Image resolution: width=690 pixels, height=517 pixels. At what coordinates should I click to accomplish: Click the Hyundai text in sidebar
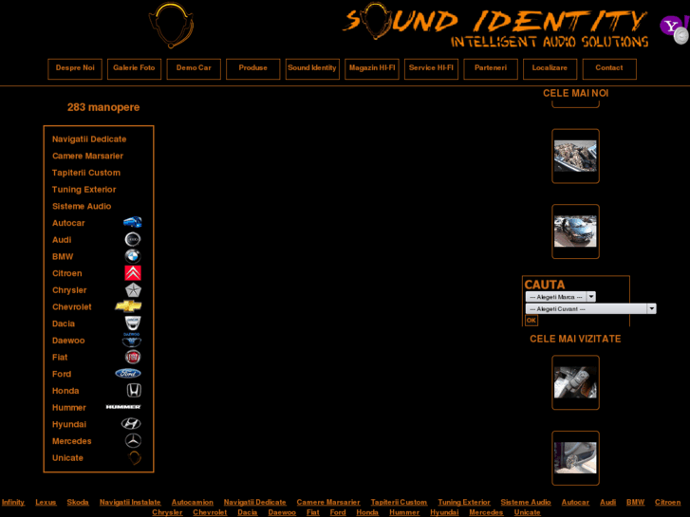(x=69, y=424)
